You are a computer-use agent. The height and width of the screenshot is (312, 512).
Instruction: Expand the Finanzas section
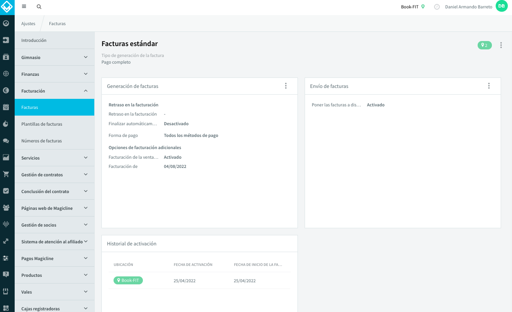click(x=54, y=74)
